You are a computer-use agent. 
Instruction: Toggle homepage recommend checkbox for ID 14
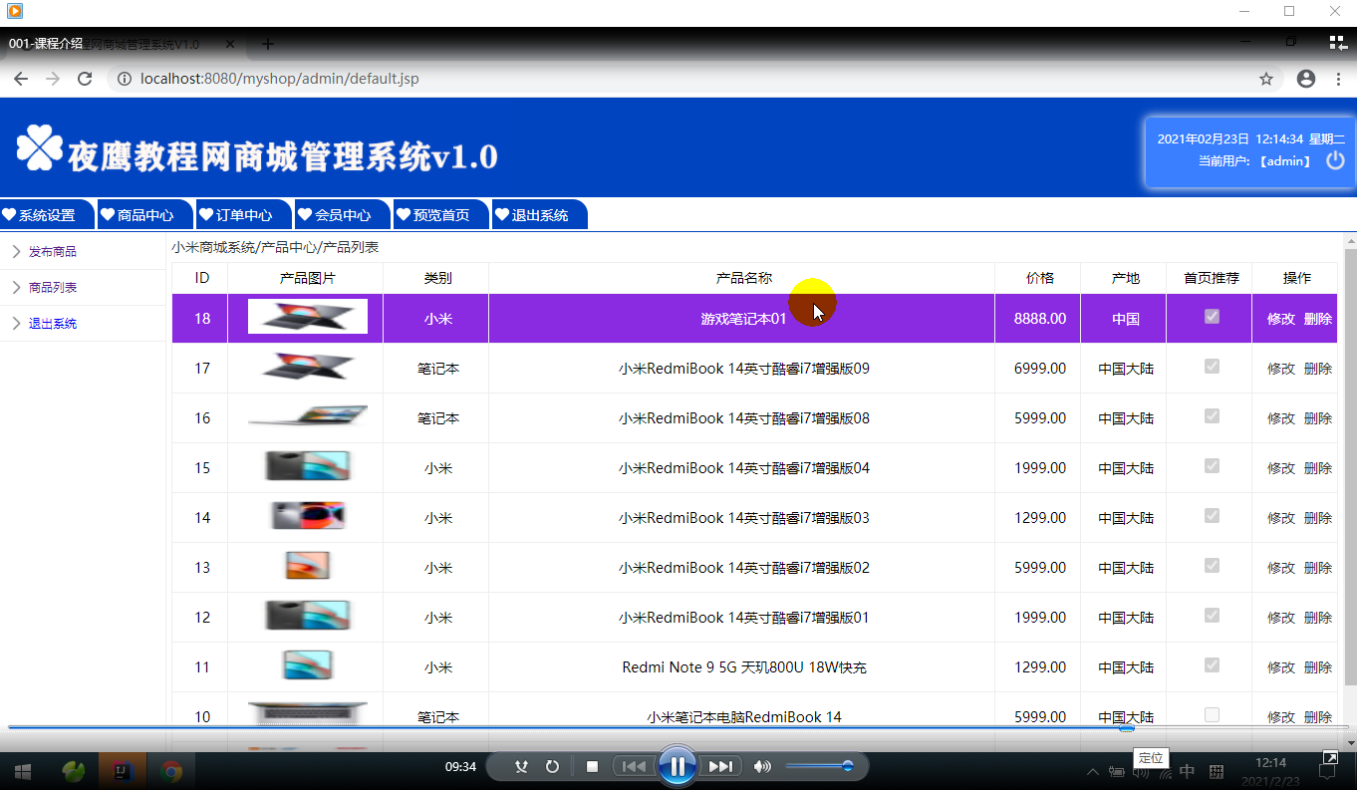[x=1212, y=516]
